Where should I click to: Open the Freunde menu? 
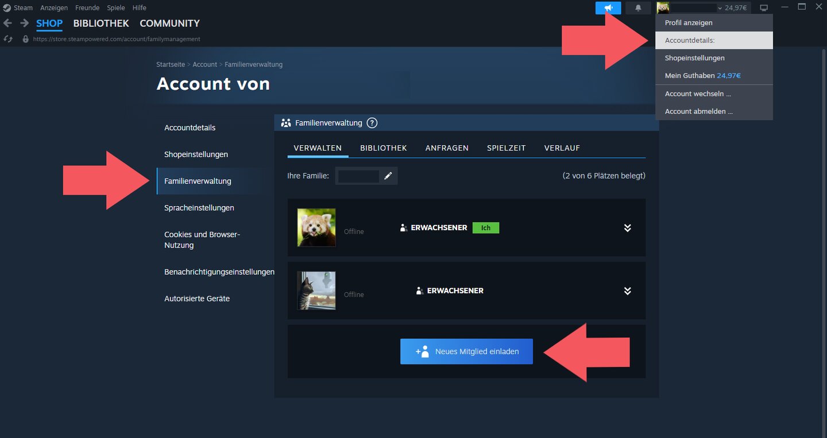point(87,7)
